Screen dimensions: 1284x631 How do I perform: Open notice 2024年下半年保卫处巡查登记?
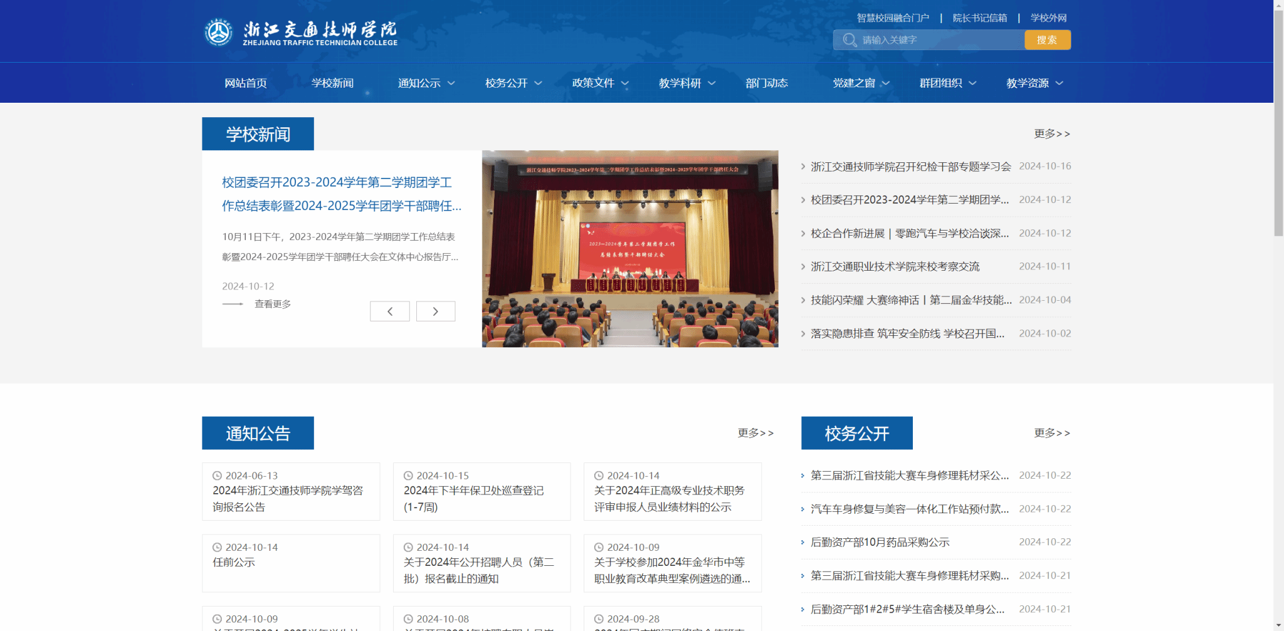[x=473, y=499]
